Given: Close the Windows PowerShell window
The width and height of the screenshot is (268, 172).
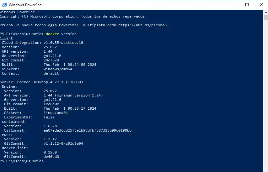Looking at the screenshot, I should pos(261,5).
